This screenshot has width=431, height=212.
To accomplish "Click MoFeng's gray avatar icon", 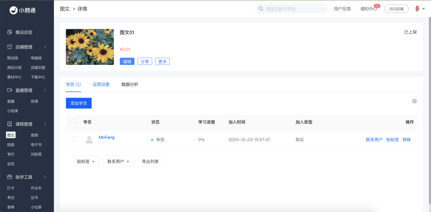I will pyautogui.click(x=89, y=139).
